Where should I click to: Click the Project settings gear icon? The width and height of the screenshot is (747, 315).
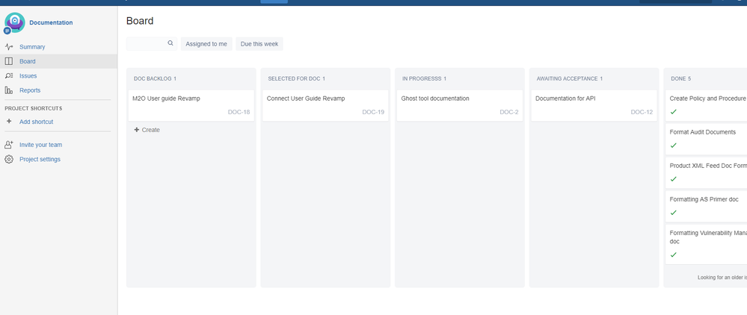[8, 160]
